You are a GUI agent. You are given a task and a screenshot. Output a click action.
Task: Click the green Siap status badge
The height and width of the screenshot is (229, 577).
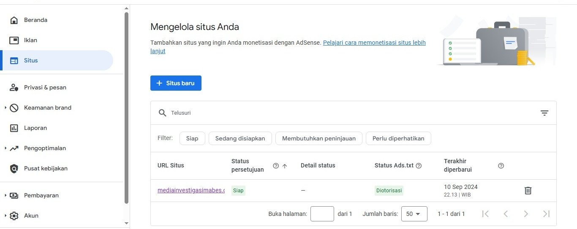(238, 191)
